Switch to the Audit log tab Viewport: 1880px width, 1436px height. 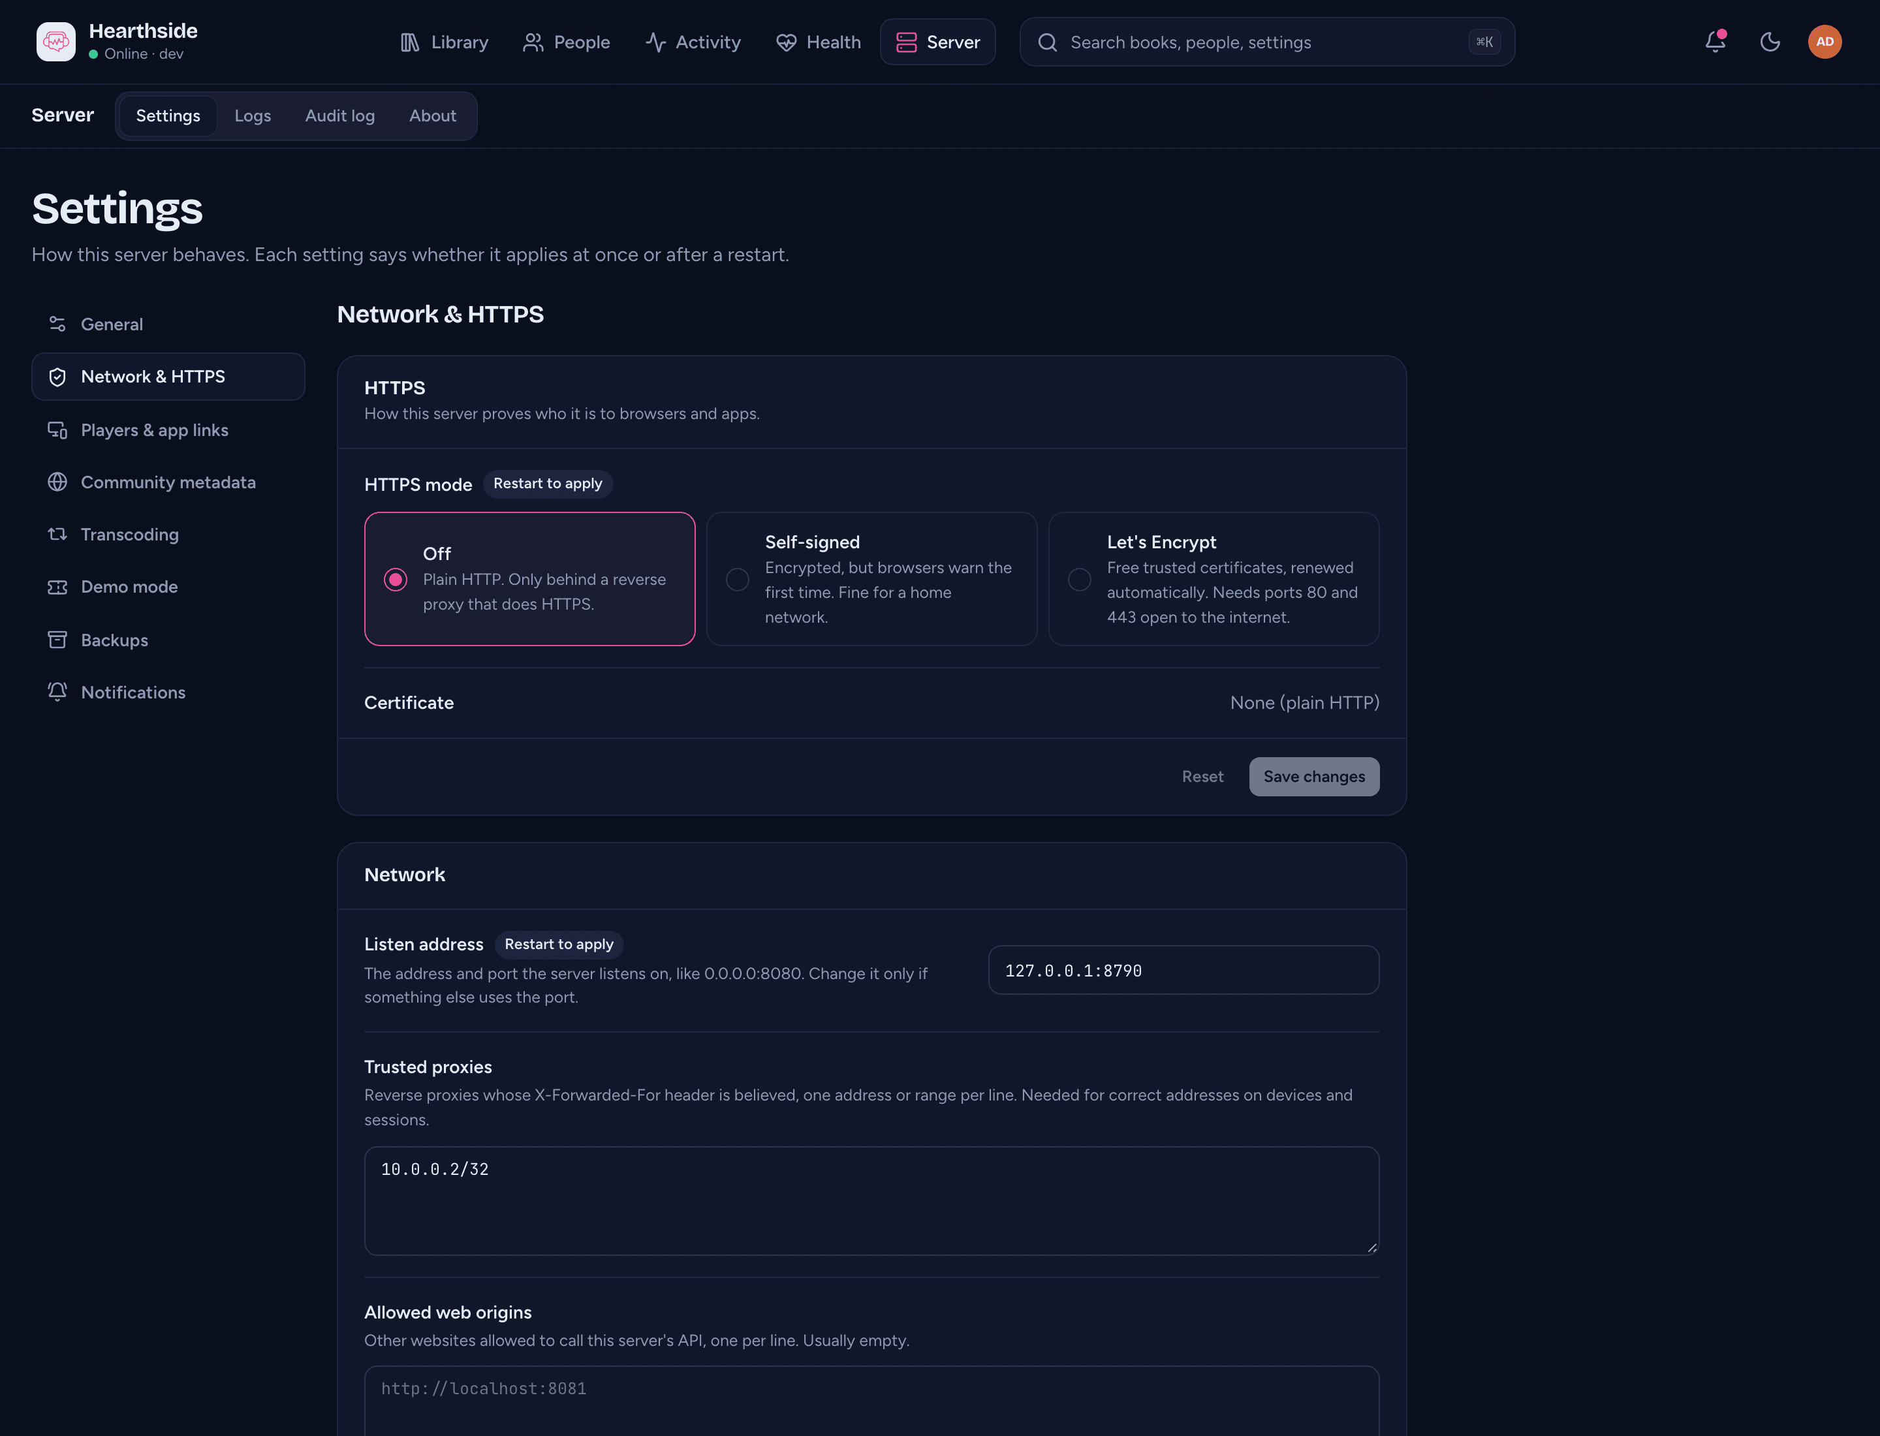(x=340, y=116)
